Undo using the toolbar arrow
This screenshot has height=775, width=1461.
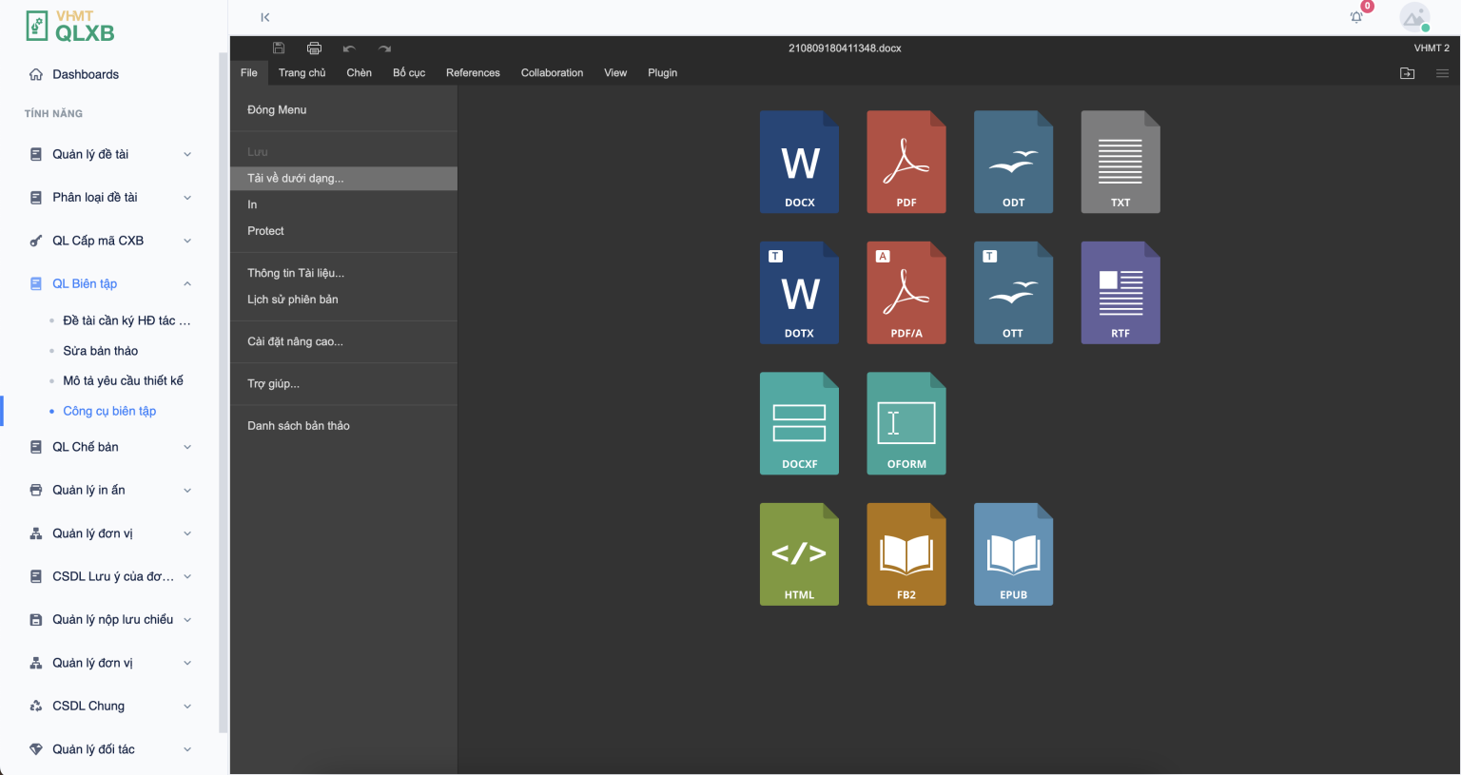click(349, 48)
